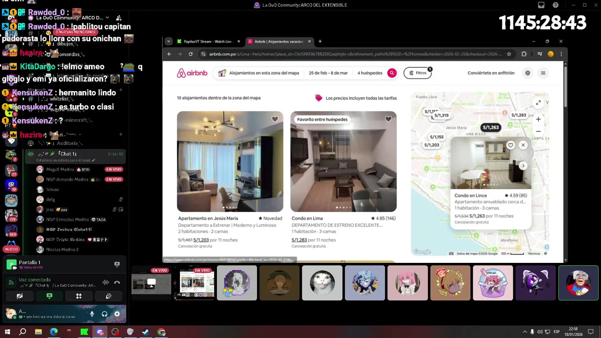This screenshot has height=338, width=601.
Task: Open the Discord inbox icon in title bar
Action: click(x=541, y=5)
